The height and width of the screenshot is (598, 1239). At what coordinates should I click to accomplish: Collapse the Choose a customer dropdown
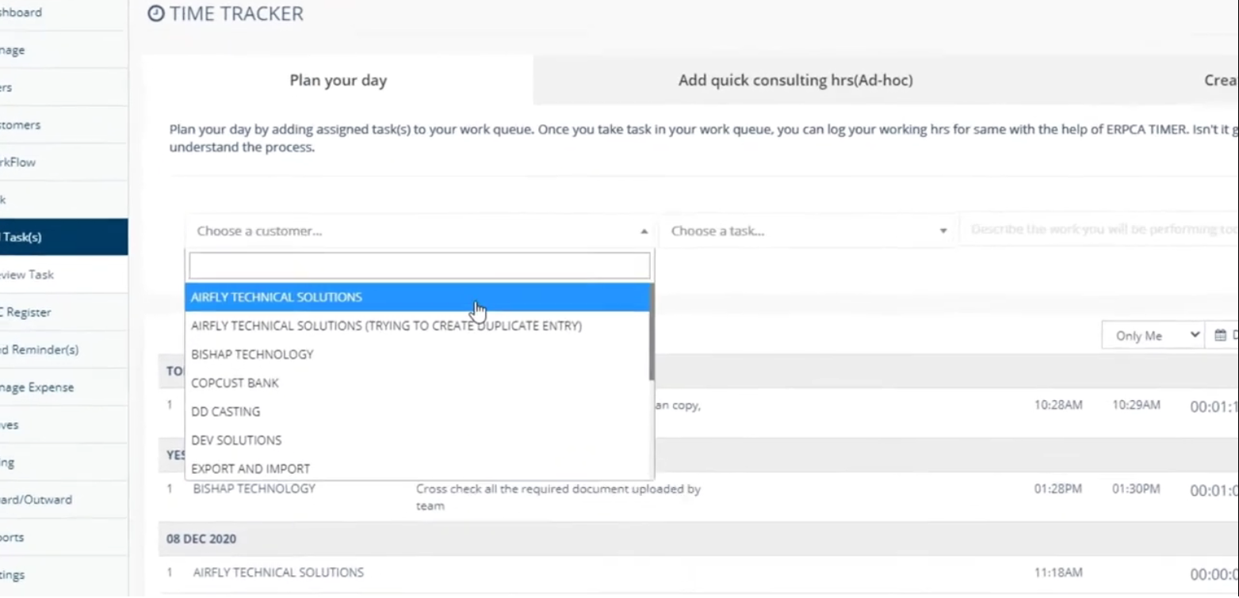pos(420,231)
